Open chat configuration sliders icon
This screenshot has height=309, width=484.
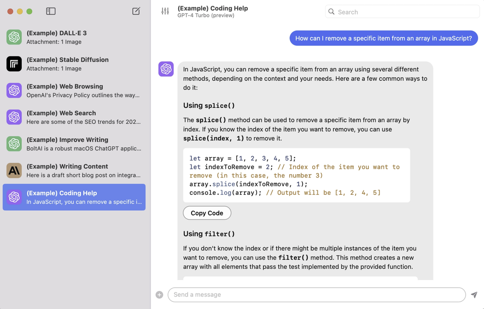pos(165,12)
